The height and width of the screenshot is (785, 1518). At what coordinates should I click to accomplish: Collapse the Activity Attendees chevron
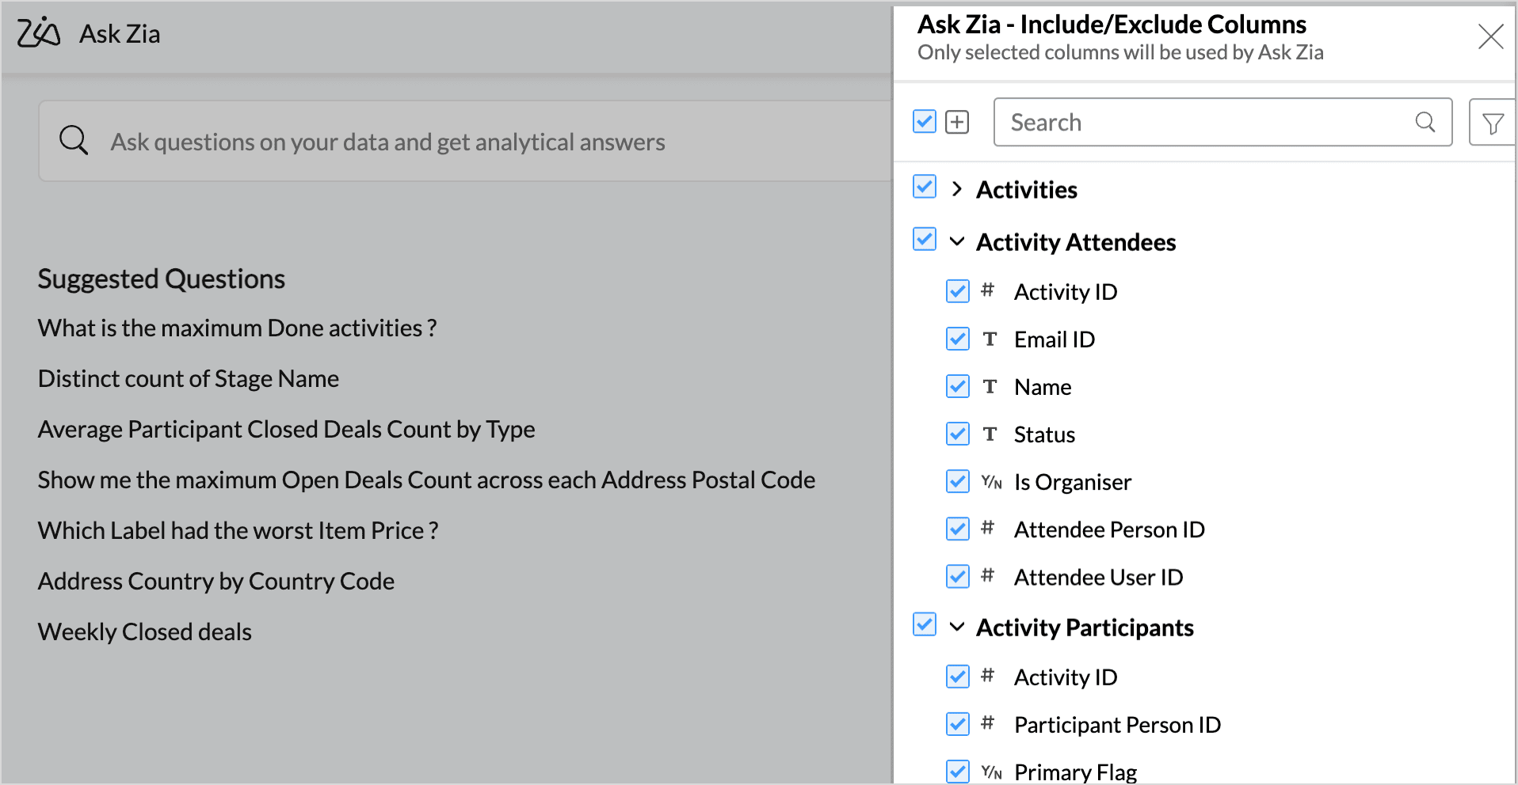point(957,241)
